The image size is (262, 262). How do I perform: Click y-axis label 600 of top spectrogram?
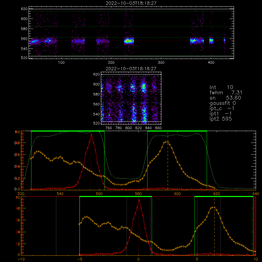[24, 19]
